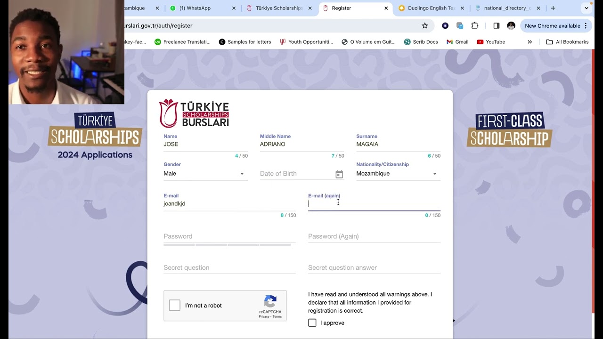The width and height of the screenshot is (603, 339).
Task: Close the national_directory tab
Action: pos(538,8)
